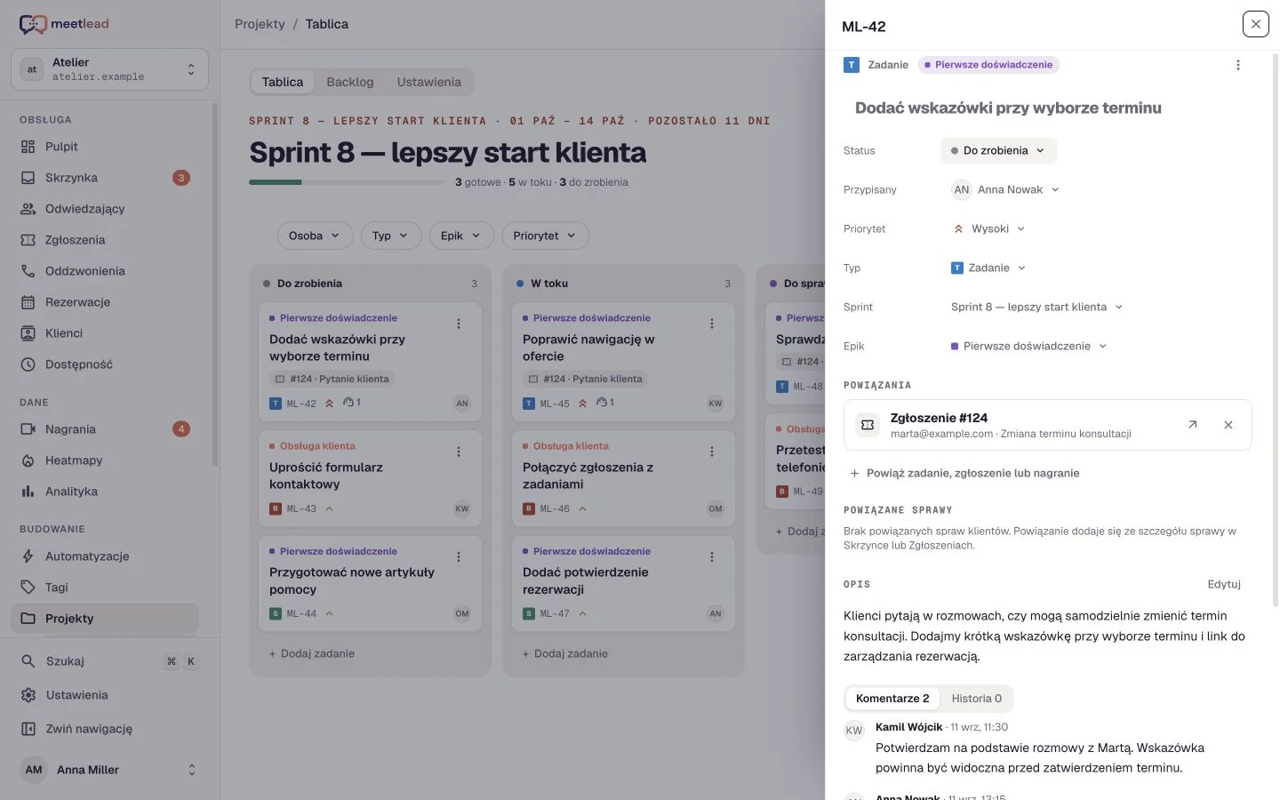Open Anna Miller account menu
Screen dimensions: 1280x800
(x=109, y=770)
